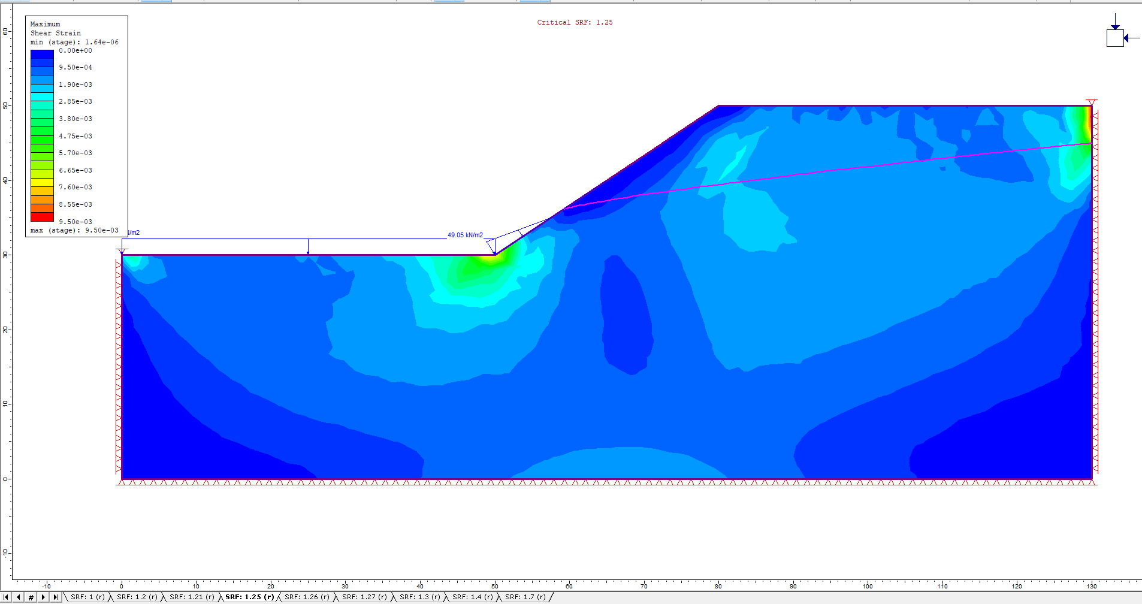Click the Critical SRF: 1.25 label
Viewport: 1142px width, 604px height.
point(575,22)
